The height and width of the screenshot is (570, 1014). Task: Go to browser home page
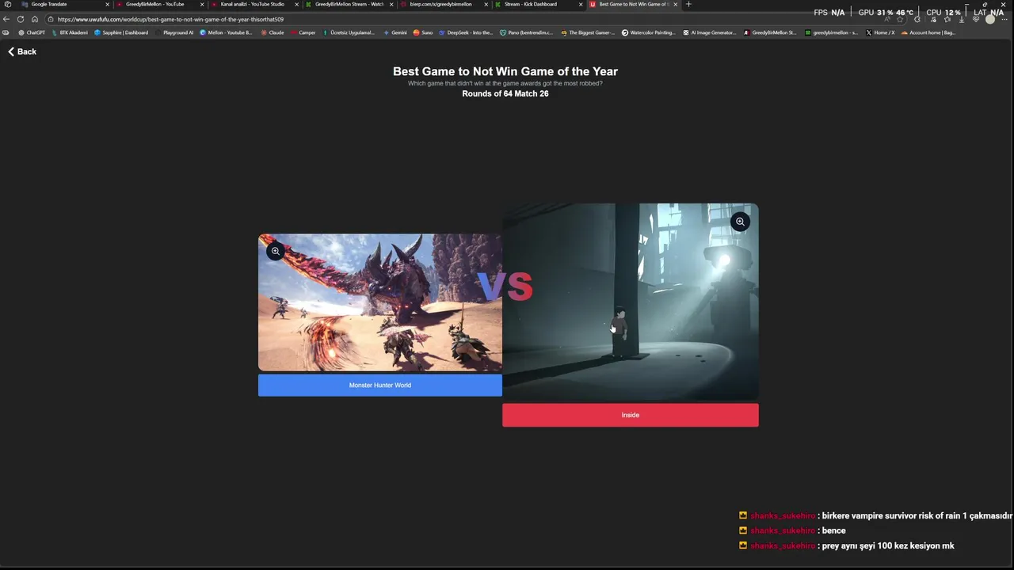[35, 19]
